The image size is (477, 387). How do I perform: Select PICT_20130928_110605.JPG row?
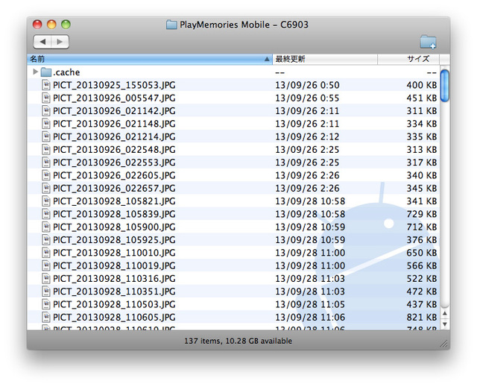tap(224, 317)
